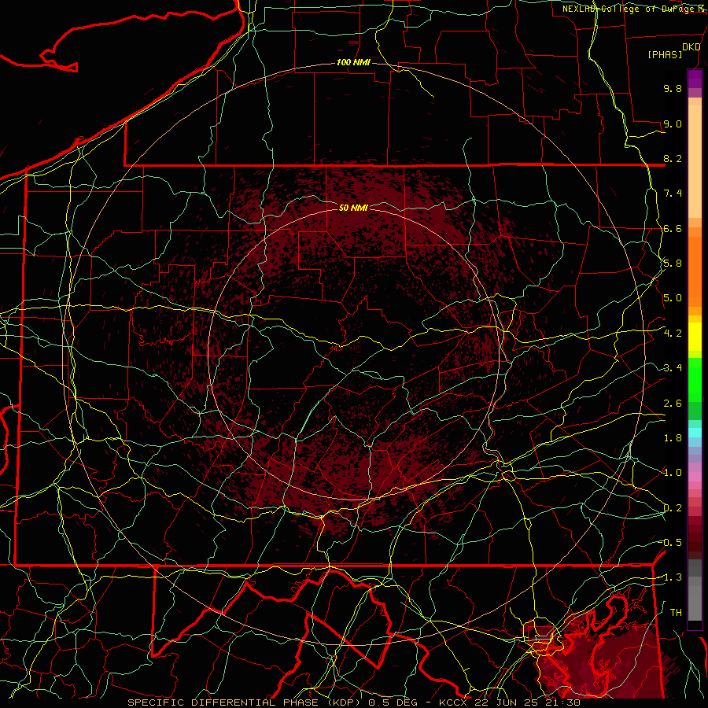Click the 9.0 value on the color scale
Image resolution: width=708 pixels, height=708 pixels.
673,124
